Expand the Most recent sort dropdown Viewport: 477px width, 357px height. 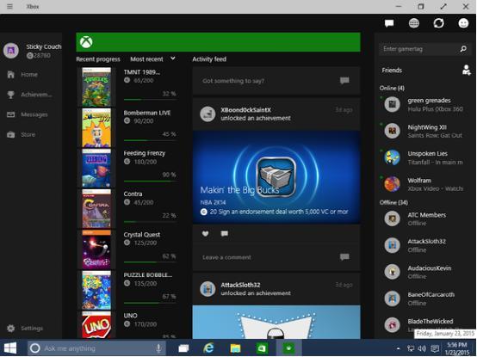tap(152, 59)
